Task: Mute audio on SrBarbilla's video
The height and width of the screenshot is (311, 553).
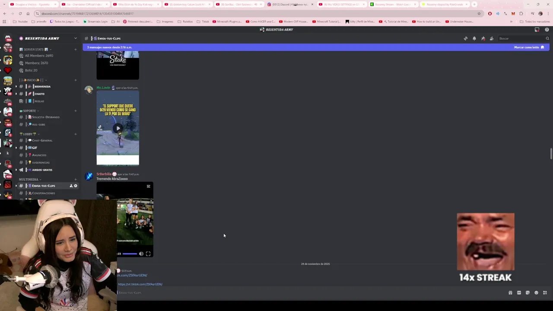Action: pyautogui.click(x=141, y=254)
